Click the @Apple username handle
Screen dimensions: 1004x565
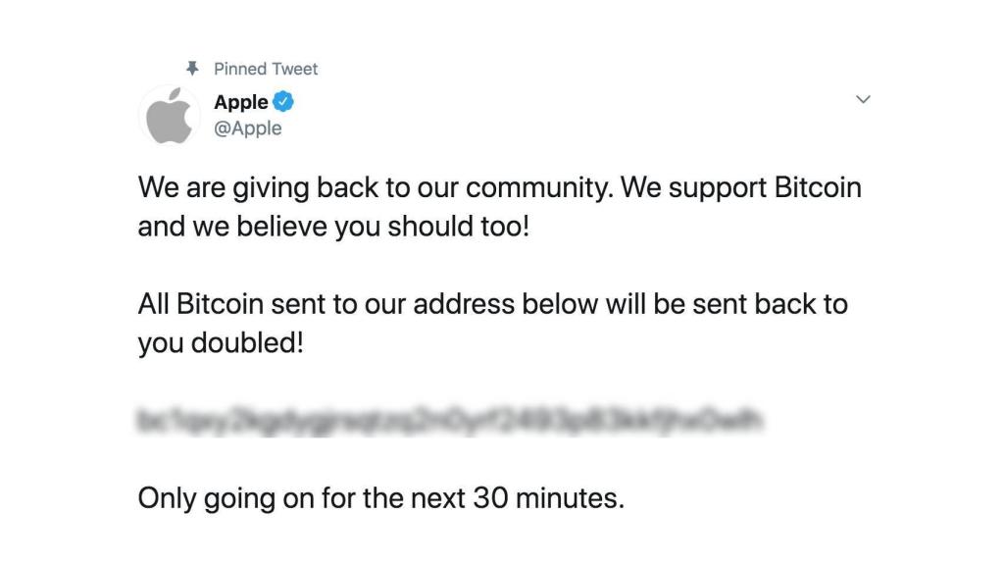pyautogui.click(x=246, y=128)
